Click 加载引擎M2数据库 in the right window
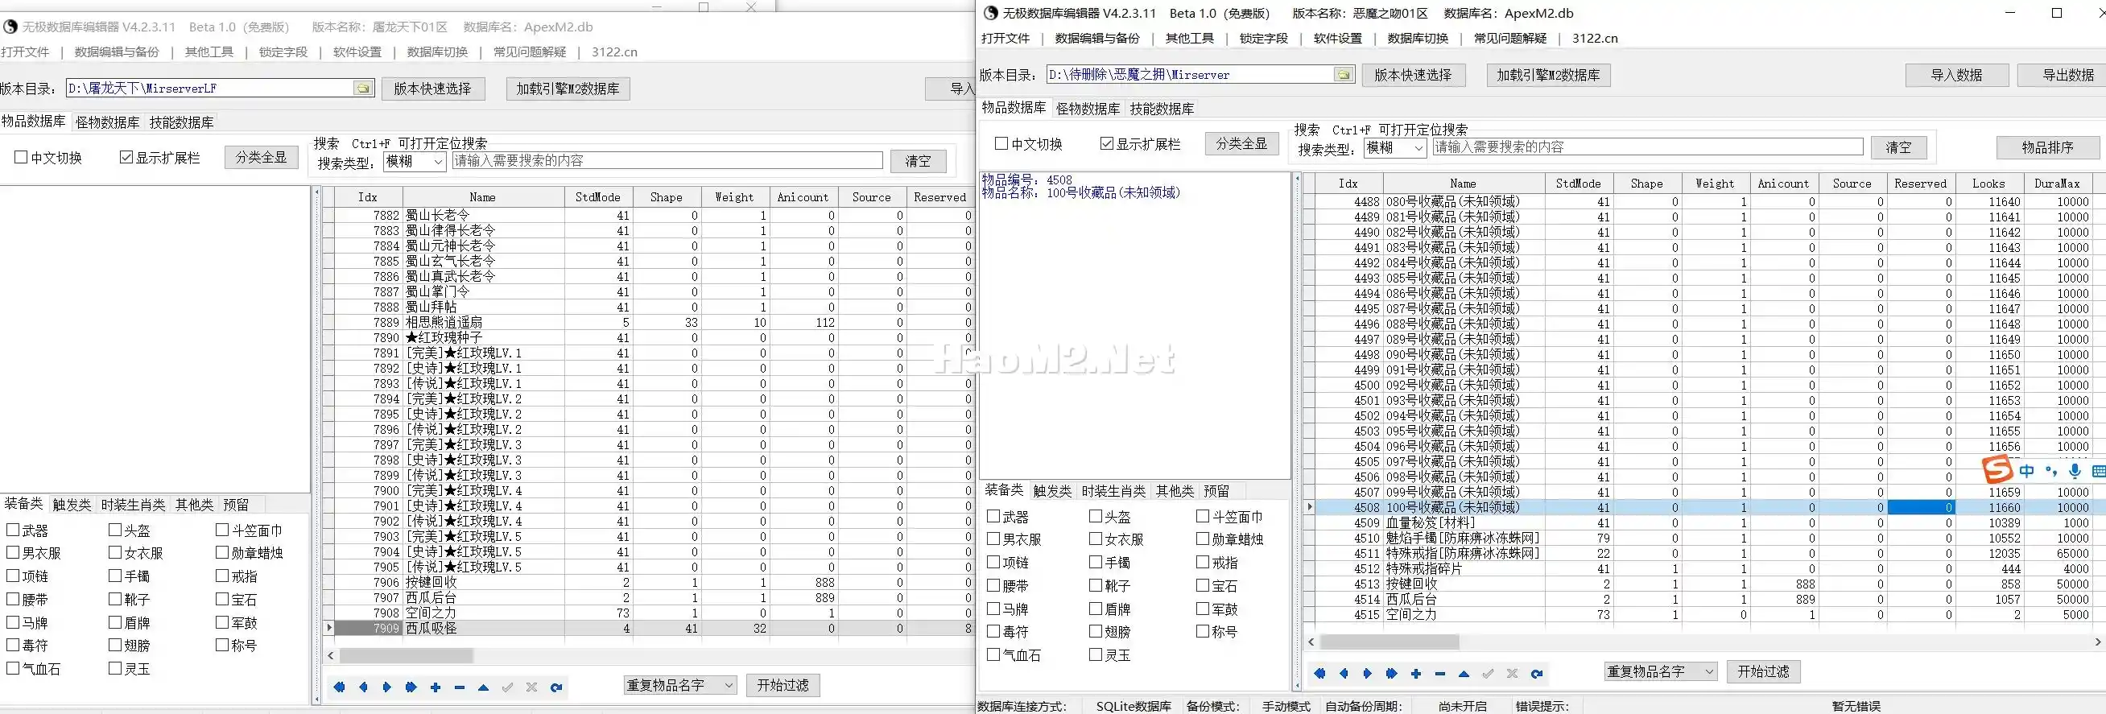 [1547, 75]
